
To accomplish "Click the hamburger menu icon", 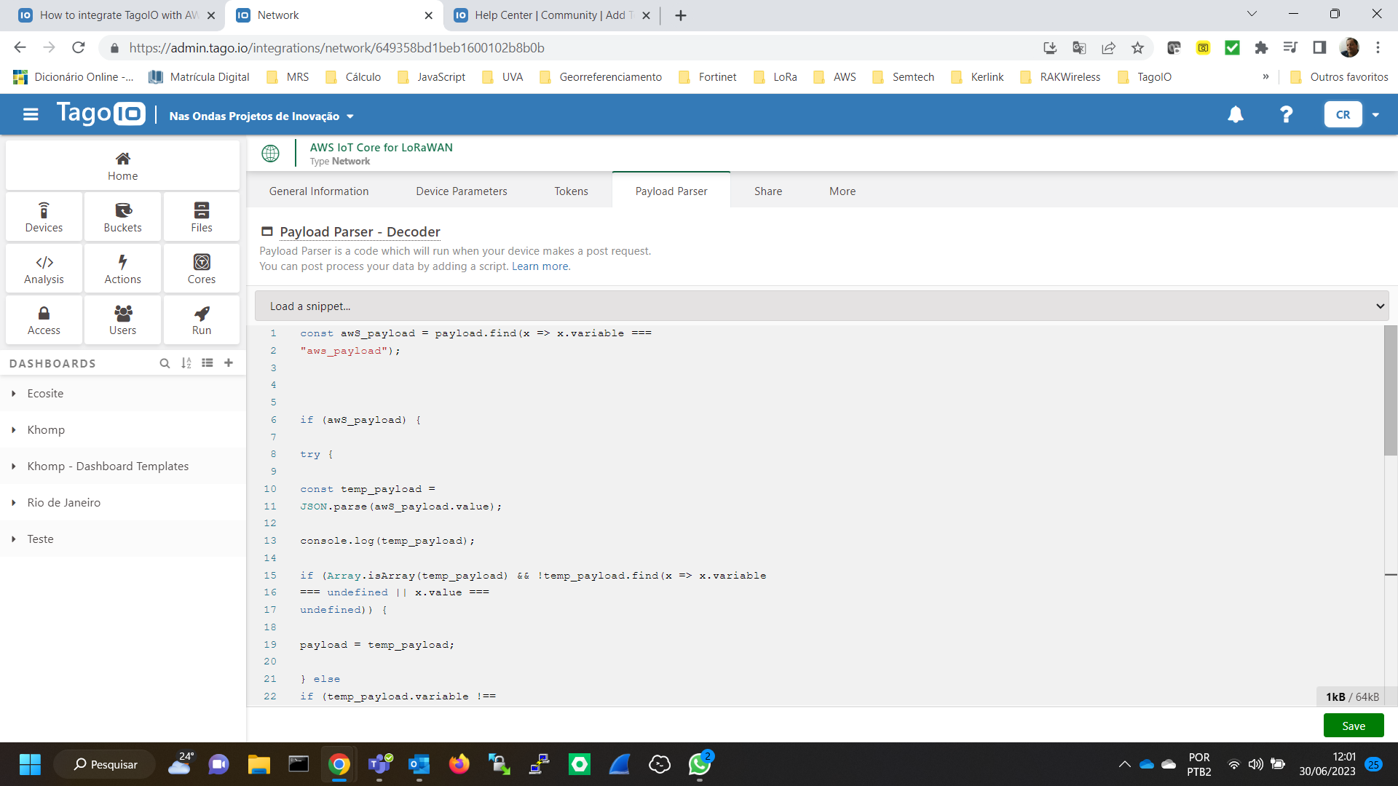I will (31, 115).
